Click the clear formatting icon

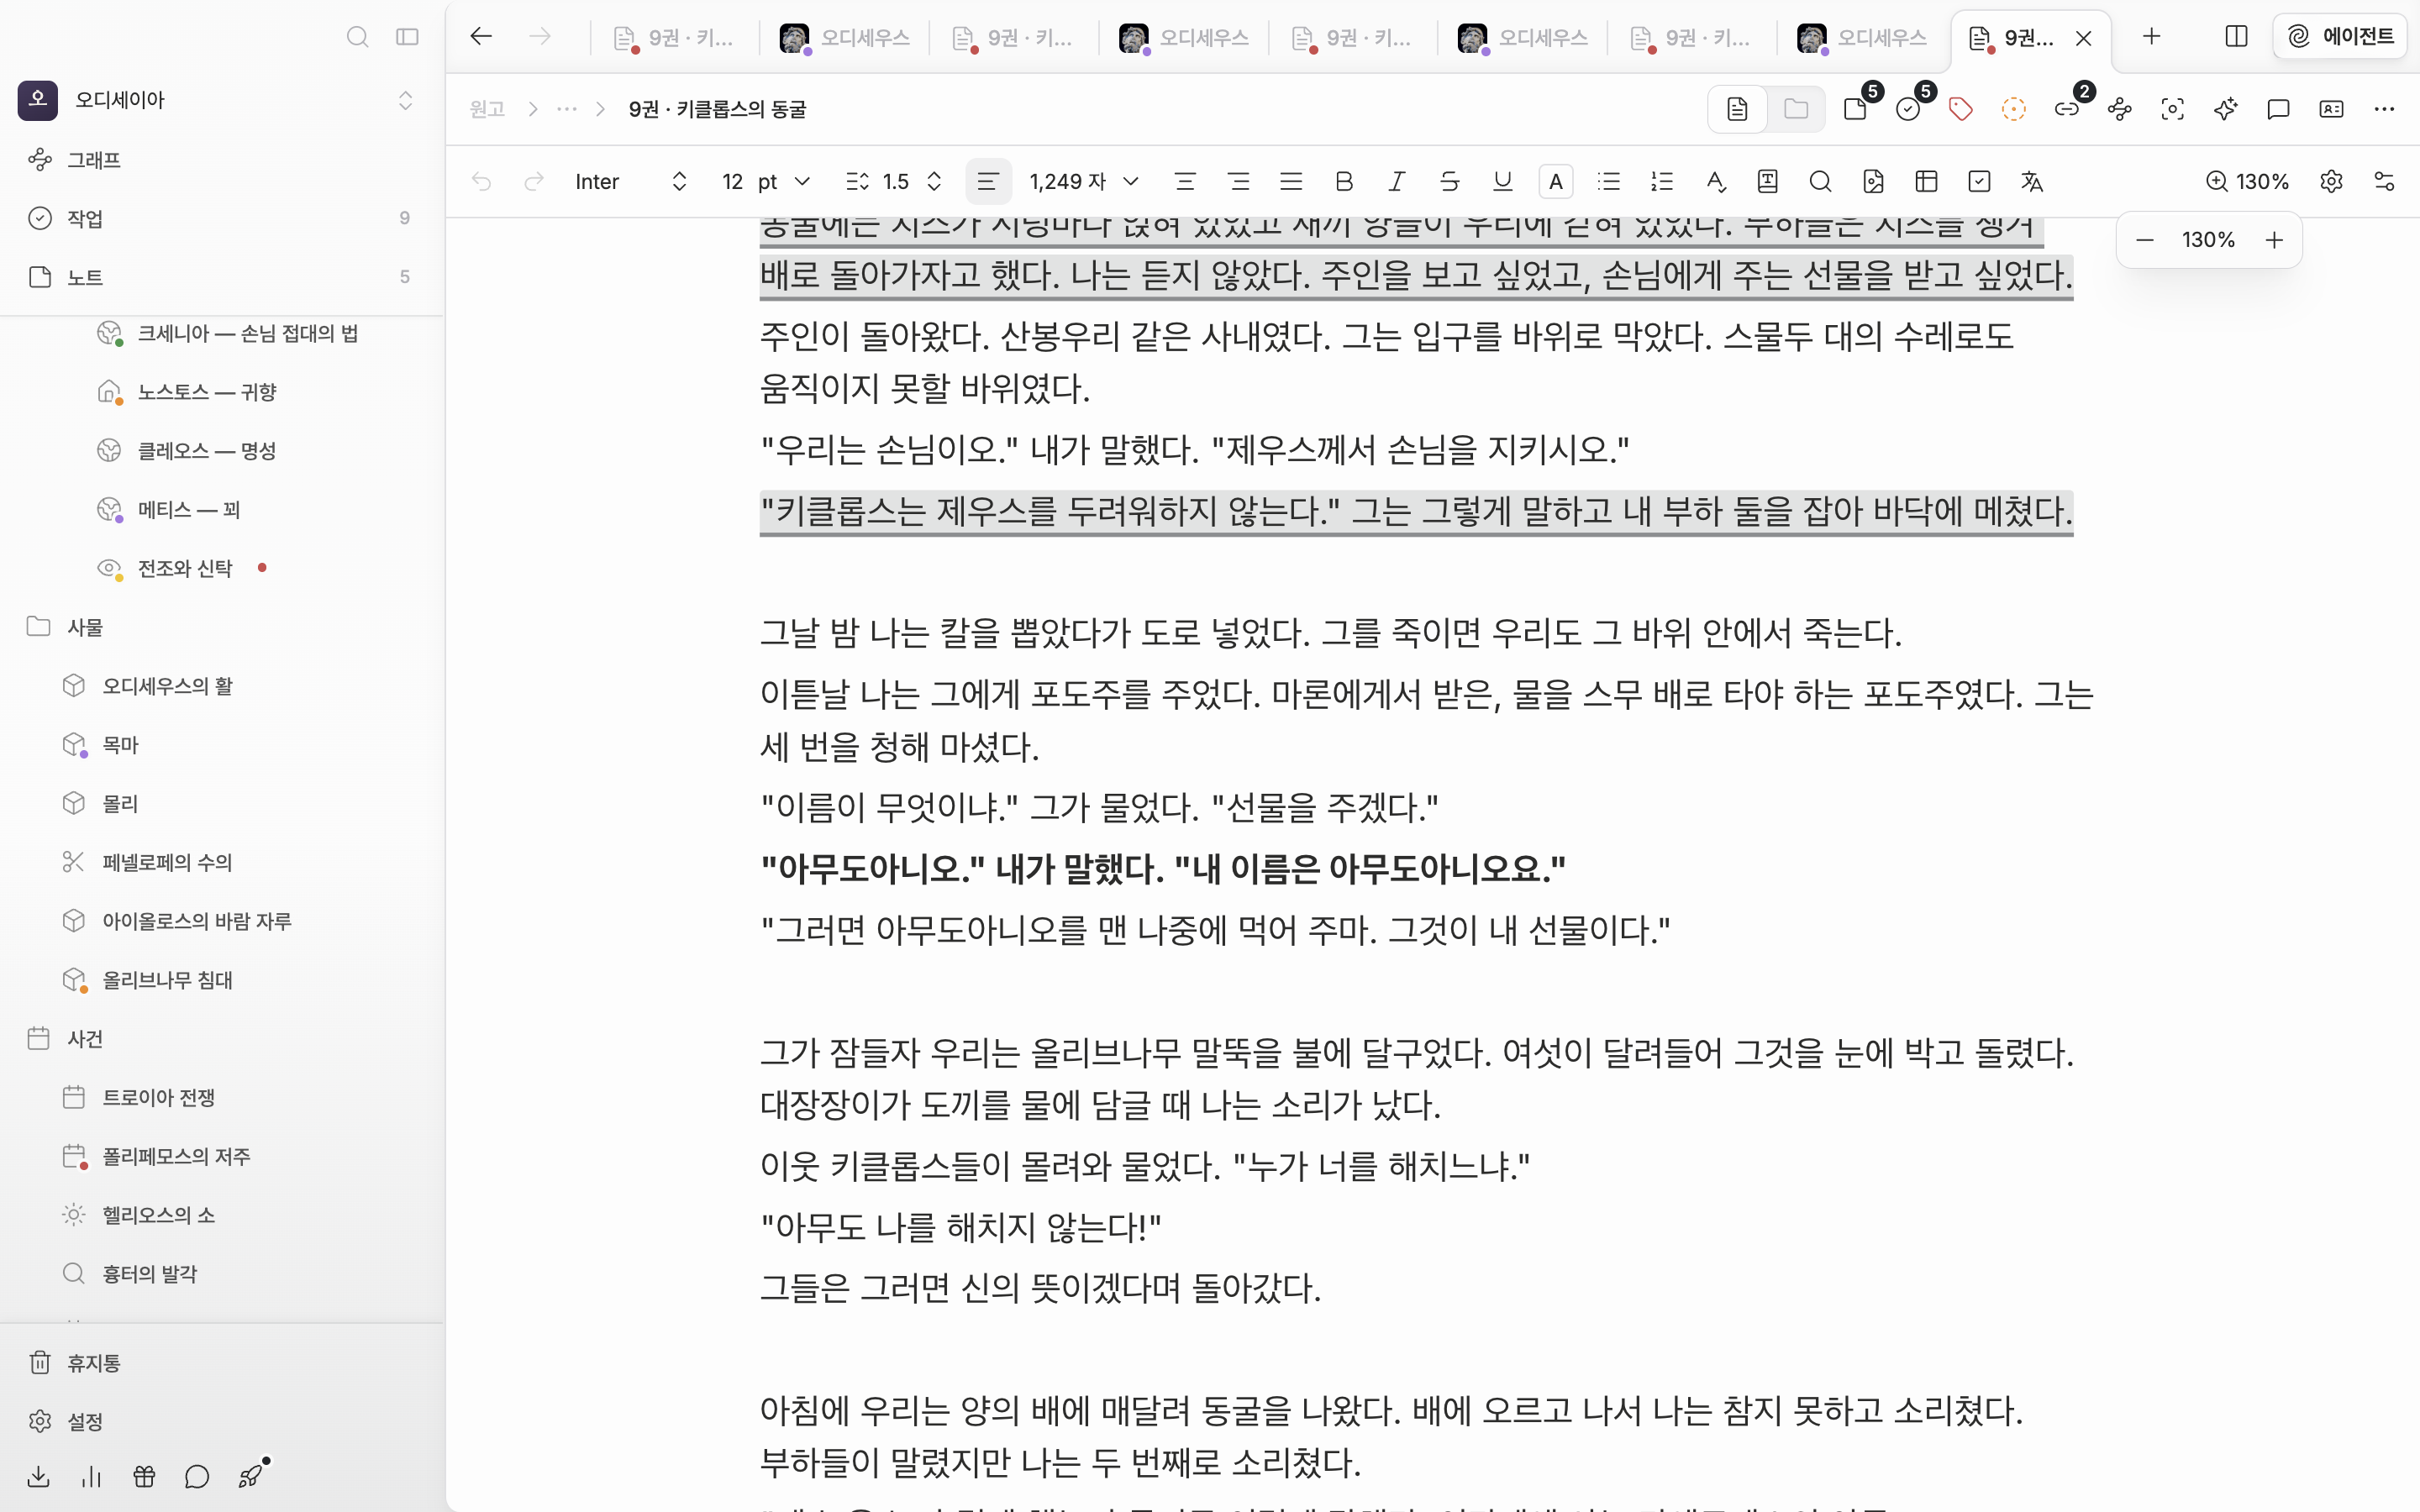click(1715, 181)
